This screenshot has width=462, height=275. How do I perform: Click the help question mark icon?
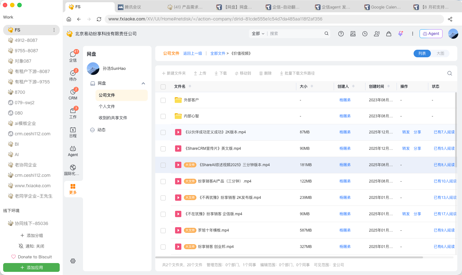pyautogui.click(x=341, y=34)
